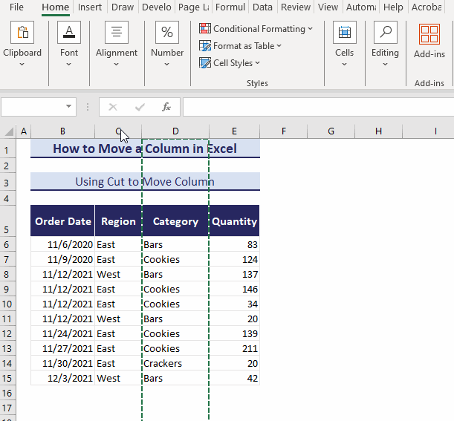The width and height of the screenshot is (454, 421).
Task: Click the 'Order Date' header cell
Action: [62, 221]
